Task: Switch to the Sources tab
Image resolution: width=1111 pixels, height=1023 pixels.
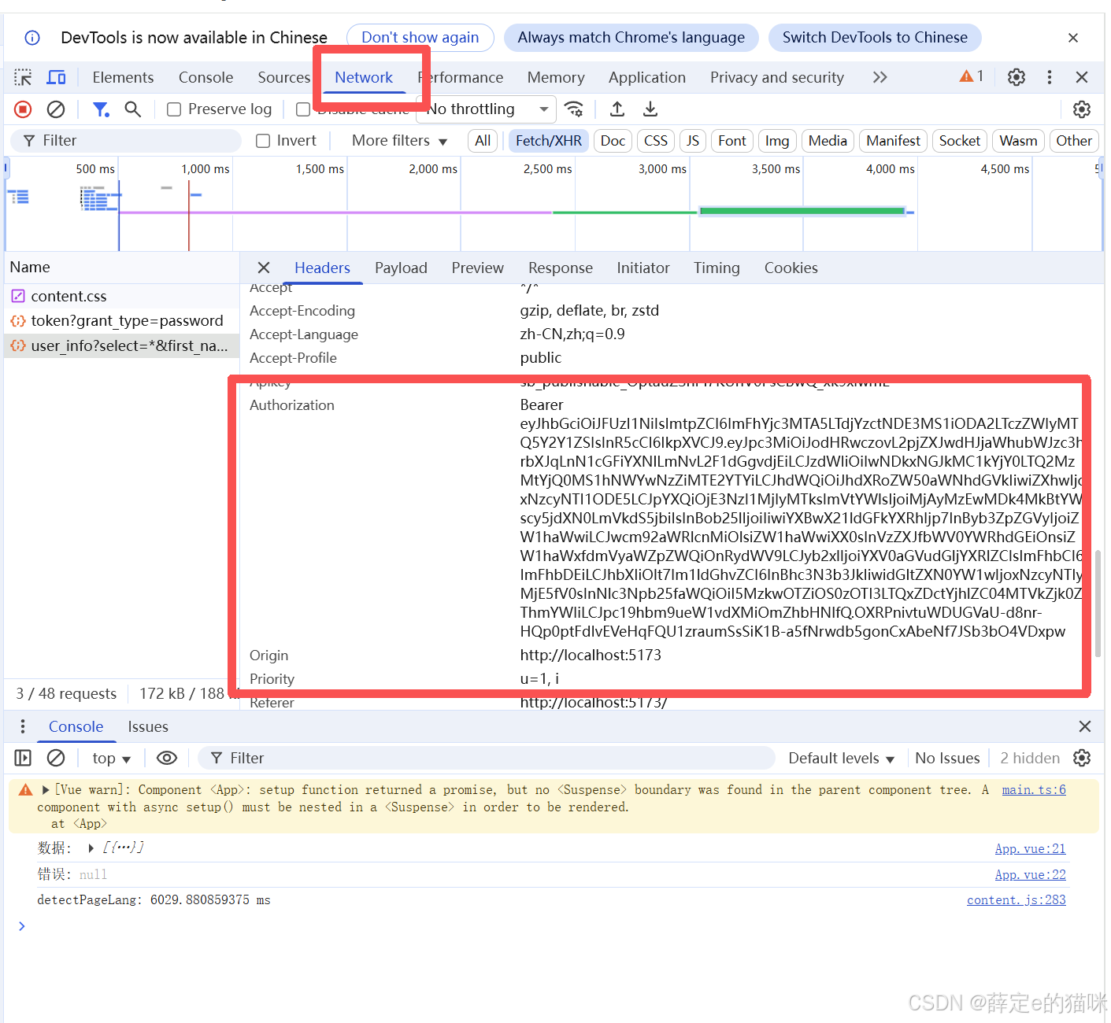Action: [x=284, y=77]
